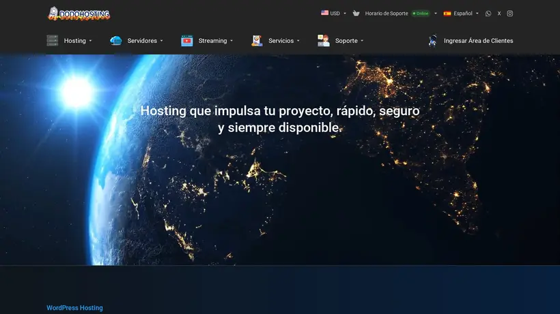Screen dimensions: 560x314
Task: Click the astronaut client area icon
Action: (x=433, y=41)
